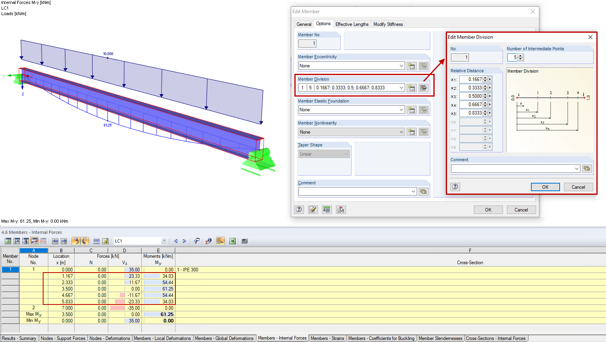Create new Member Eccentricity via its icon

coord(411,66)
